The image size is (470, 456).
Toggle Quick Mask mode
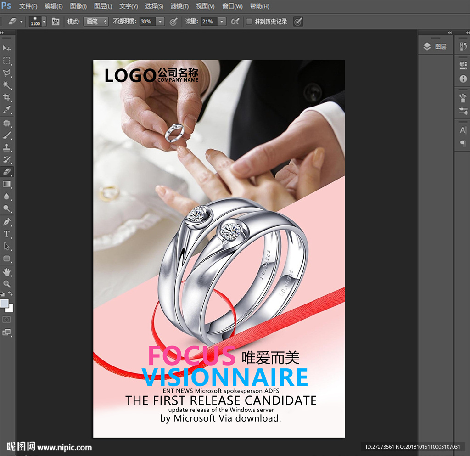(7, 319)
